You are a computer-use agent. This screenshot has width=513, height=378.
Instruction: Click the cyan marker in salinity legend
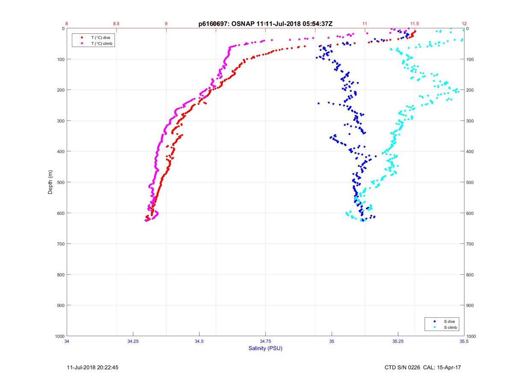[x=435, y=328]
